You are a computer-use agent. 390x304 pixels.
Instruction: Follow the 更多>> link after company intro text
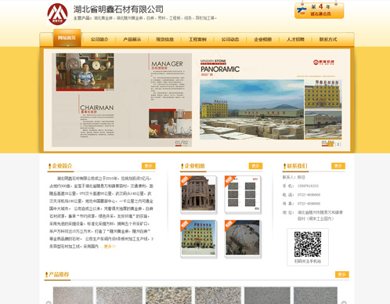pos(110,246)
